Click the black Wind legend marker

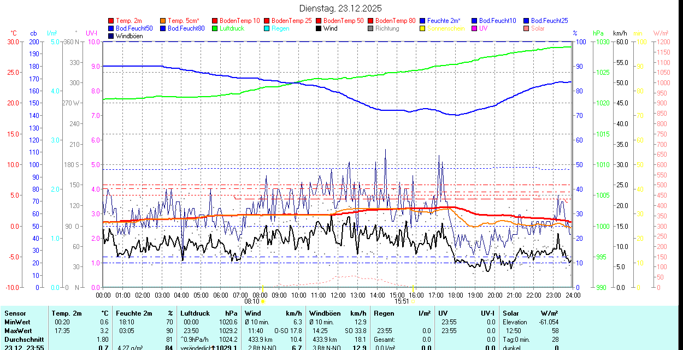(319, 28)
